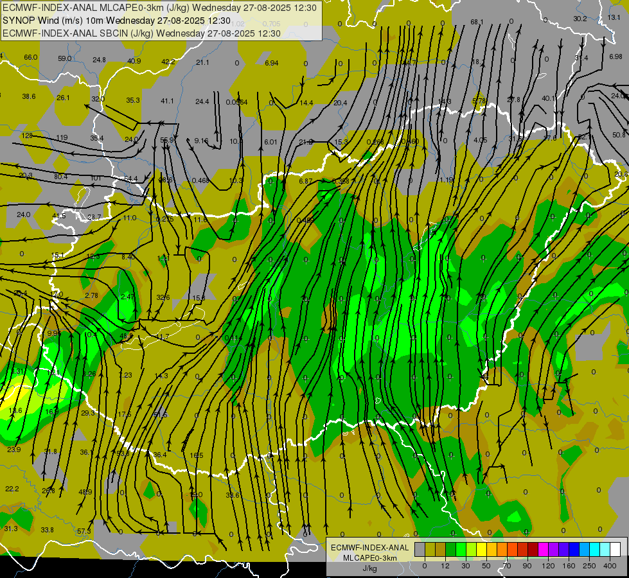Image resolution: width=629 pixels, height=578 pixels.
Task: Click the map value '22.2'
Action: pyautogui.click(x=12, y=489)
